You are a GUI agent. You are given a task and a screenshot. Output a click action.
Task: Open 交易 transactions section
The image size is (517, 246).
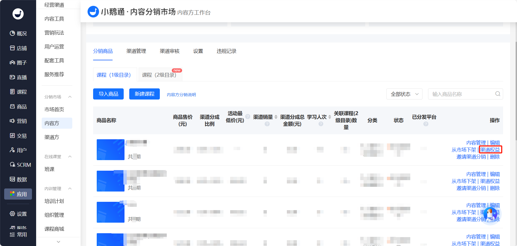[x=18, y=136]
